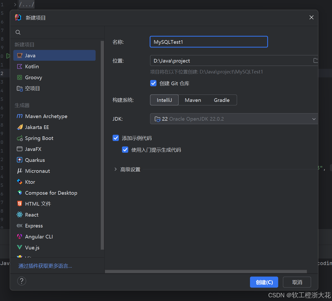
Task: Click the search magnifier icon
Action: pyautogui.click(x=18, y=32)
